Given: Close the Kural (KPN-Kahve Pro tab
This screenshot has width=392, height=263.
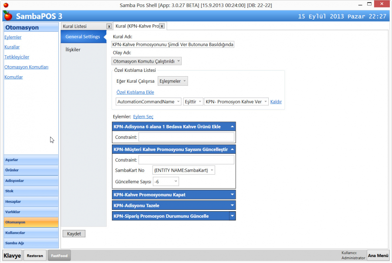Looking at the screenshot, I should (162, 26).
